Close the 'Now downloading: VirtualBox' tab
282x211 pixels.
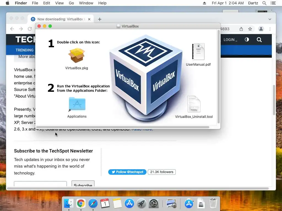pos(89,19)
